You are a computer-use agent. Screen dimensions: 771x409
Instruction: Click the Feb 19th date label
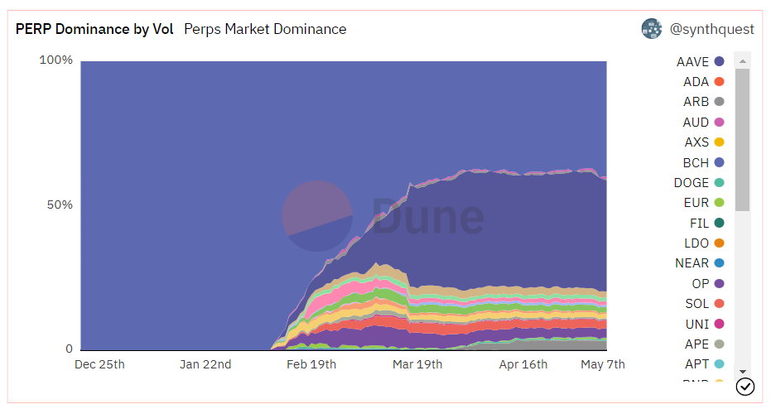click(x=311, y=364)
